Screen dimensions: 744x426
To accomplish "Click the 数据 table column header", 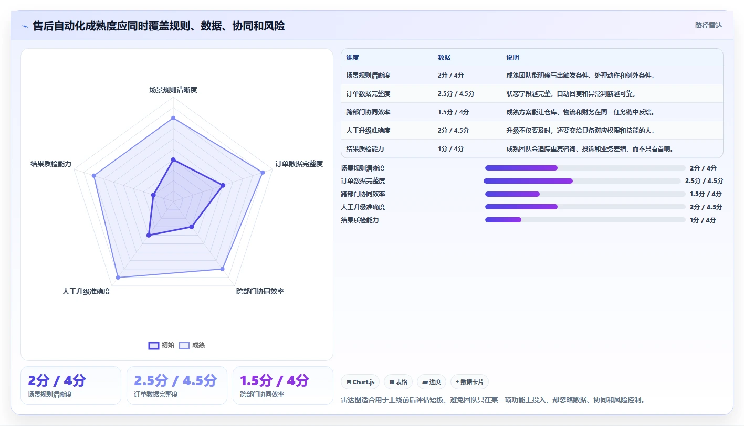I will pyautogui.click(x=444, y=58).
